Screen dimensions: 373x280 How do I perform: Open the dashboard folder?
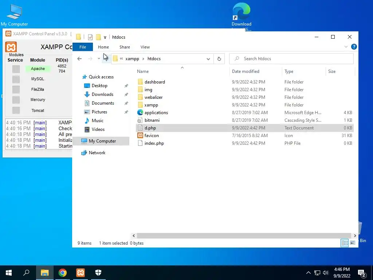(x=154, y=82)
